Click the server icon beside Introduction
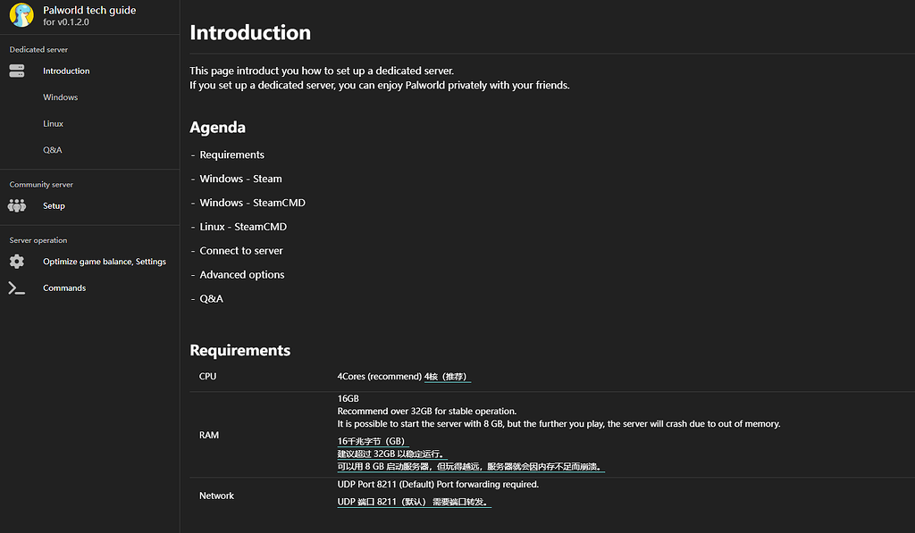Image resolution: width=915 pixels, height=533 pixels. pos(17,71)
